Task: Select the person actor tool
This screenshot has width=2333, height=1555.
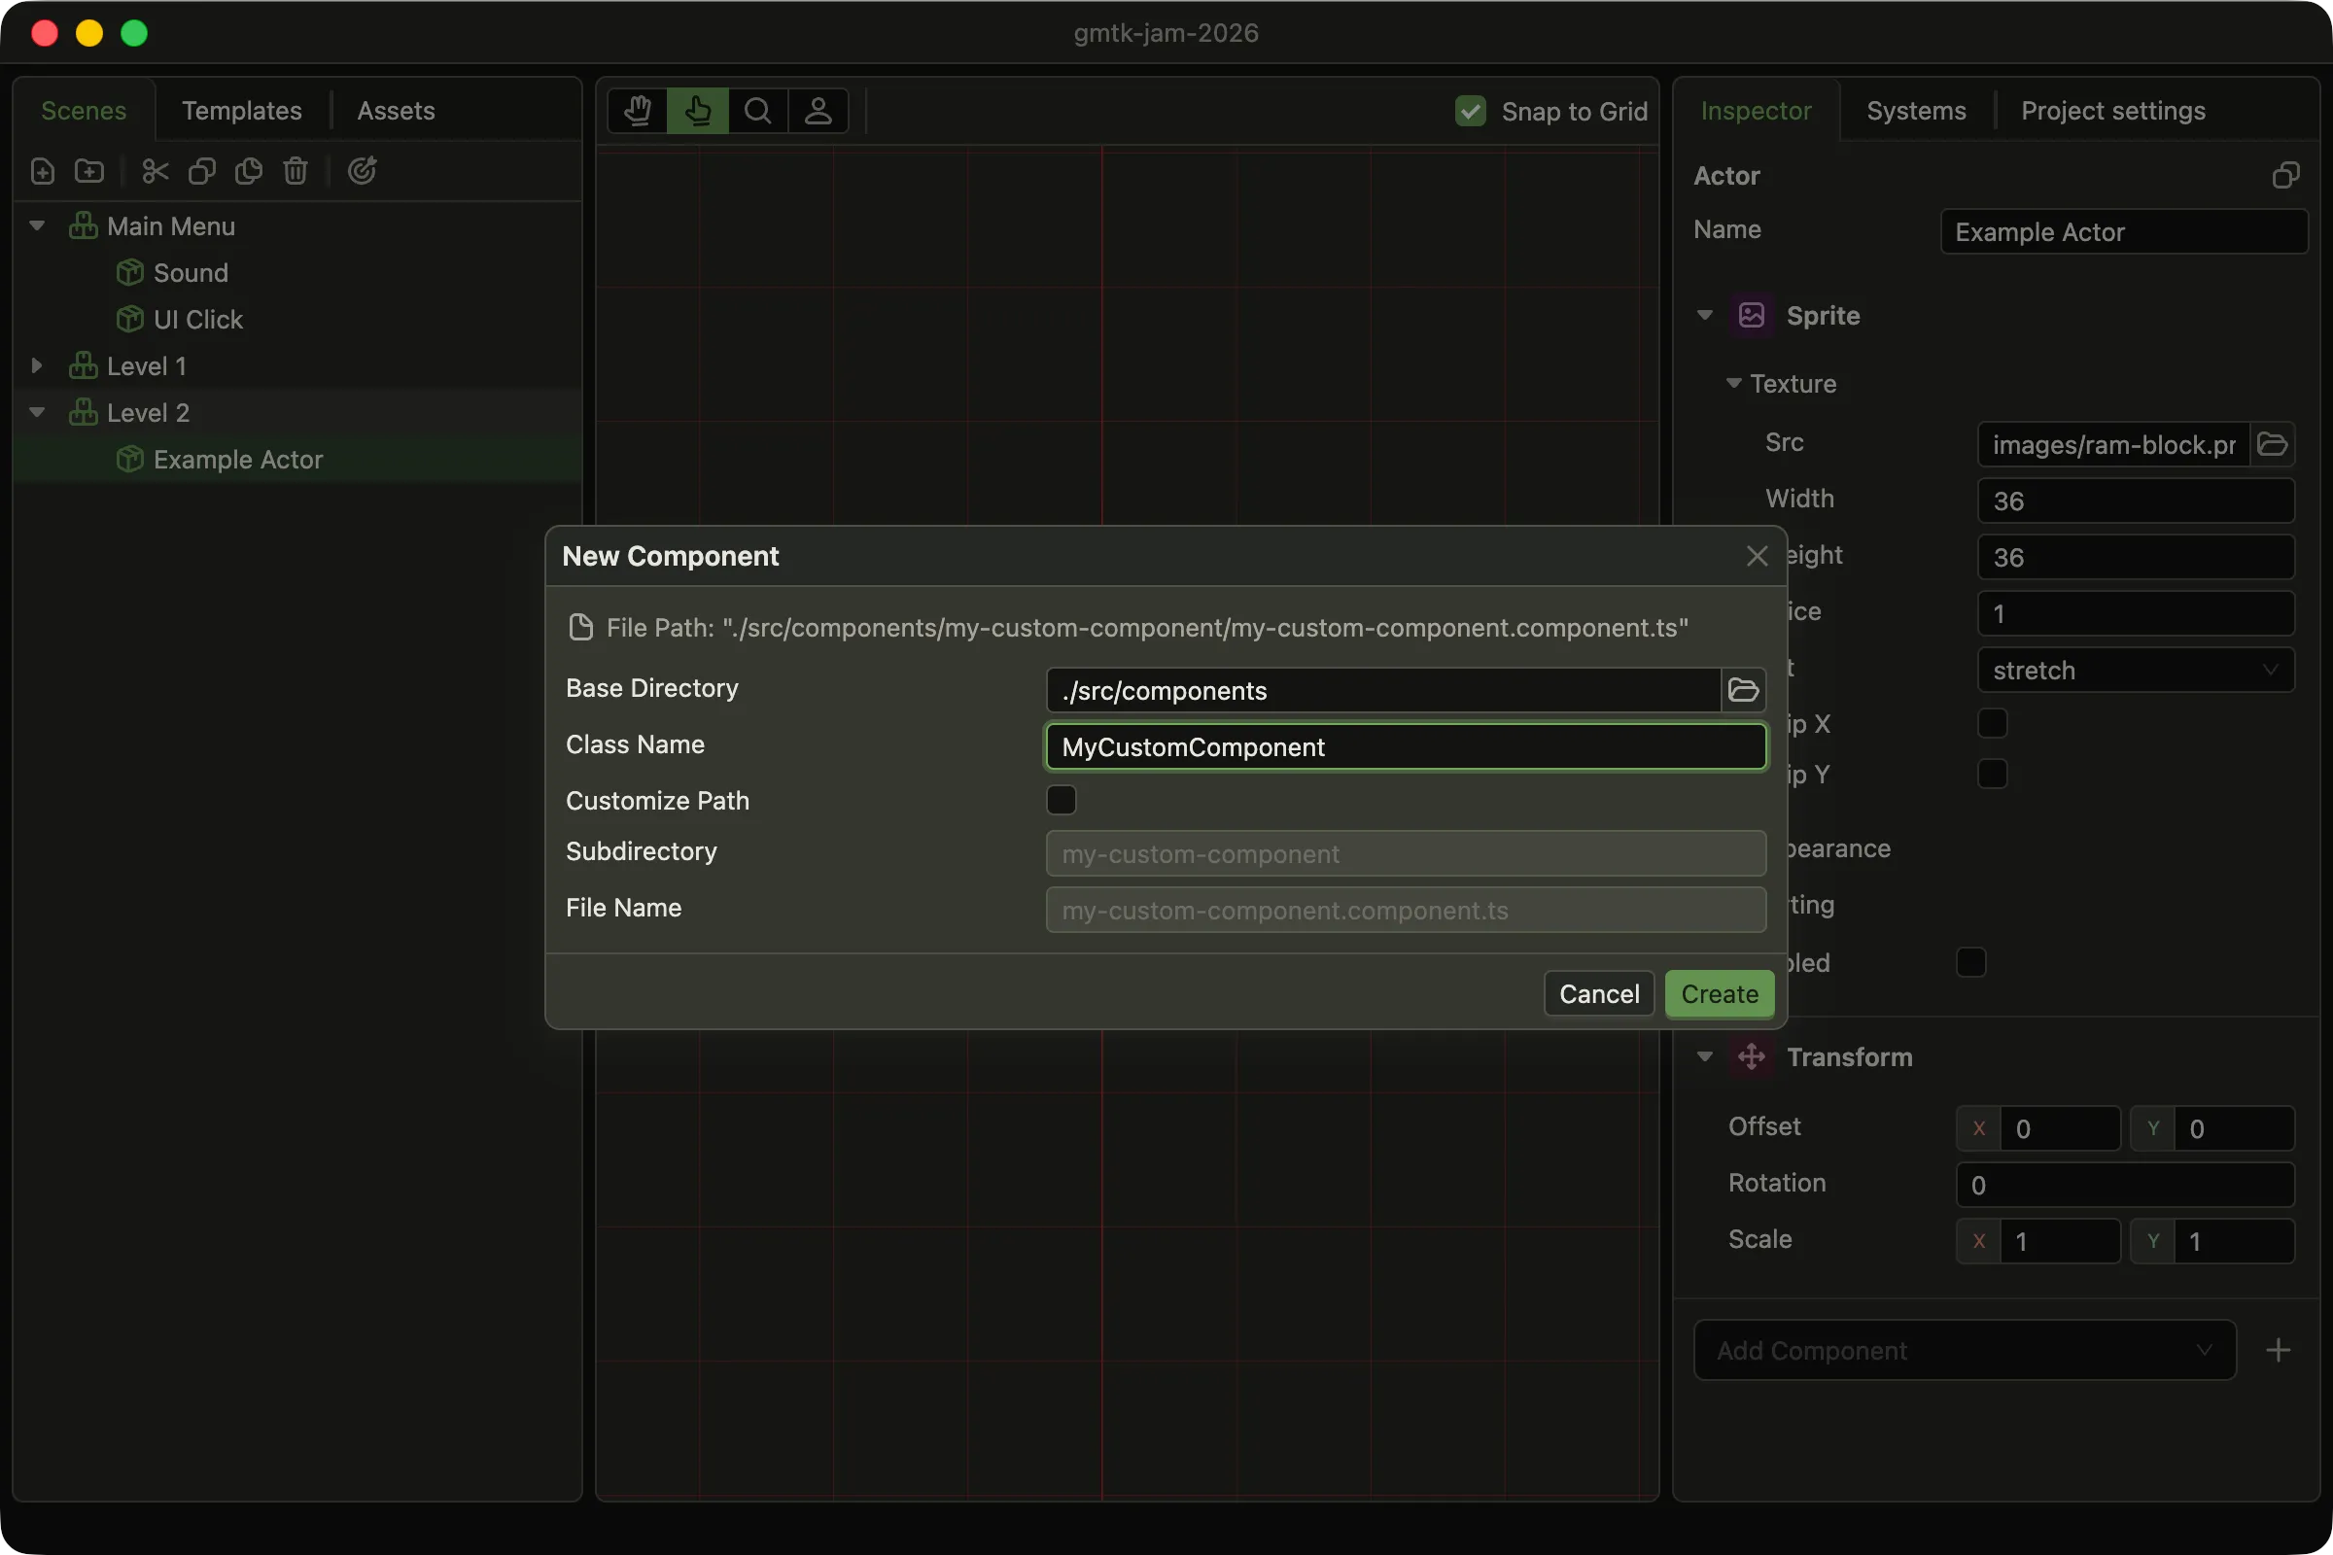Action: 818,110
